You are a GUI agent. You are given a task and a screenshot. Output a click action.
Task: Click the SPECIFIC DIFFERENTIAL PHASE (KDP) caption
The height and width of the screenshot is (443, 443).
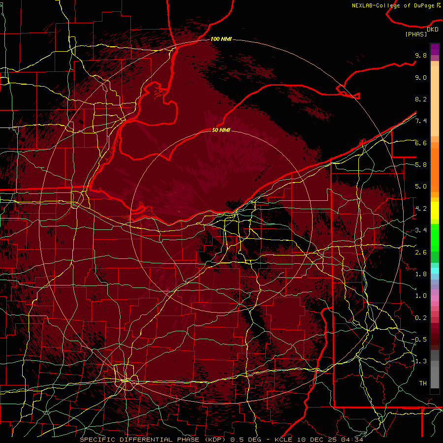pos(154,440)
